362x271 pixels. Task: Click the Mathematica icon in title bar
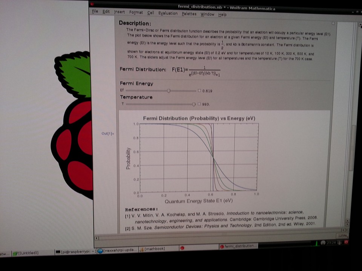92,4
